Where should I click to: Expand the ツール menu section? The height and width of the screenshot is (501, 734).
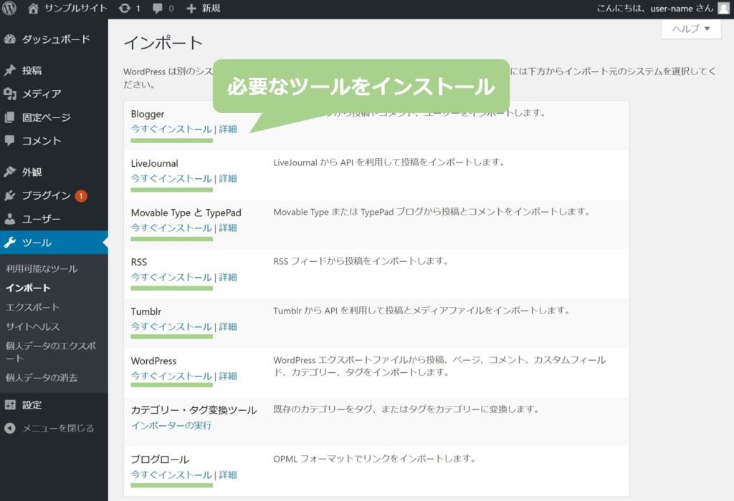point(37,243)
